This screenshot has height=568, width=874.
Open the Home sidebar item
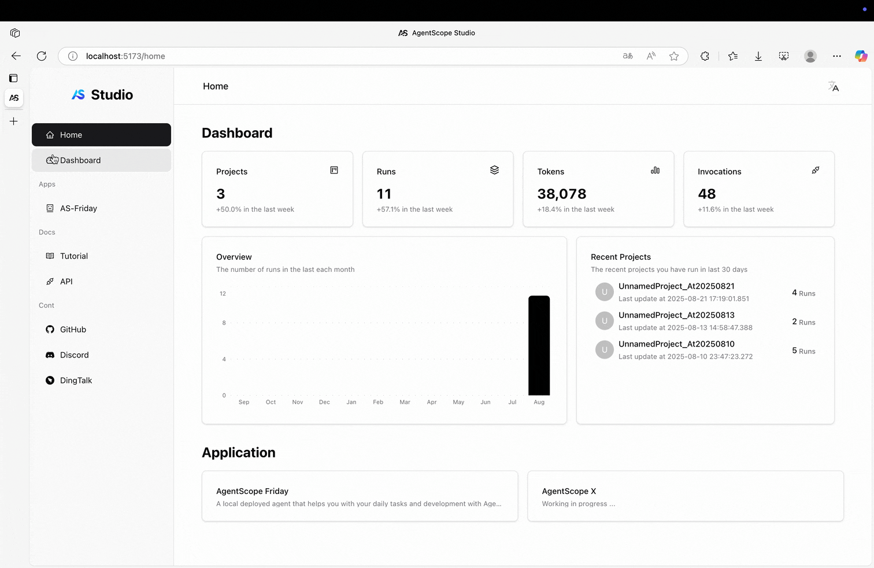101,135
